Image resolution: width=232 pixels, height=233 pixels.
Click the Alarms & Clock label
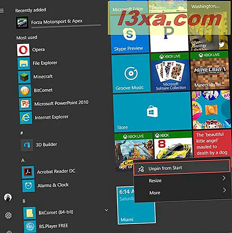pos(53,185)
